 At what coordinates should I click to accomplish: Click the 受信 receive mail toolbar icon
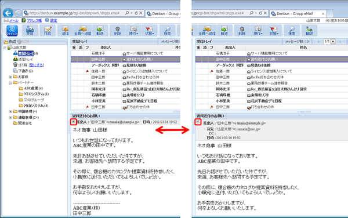(30, 31)
